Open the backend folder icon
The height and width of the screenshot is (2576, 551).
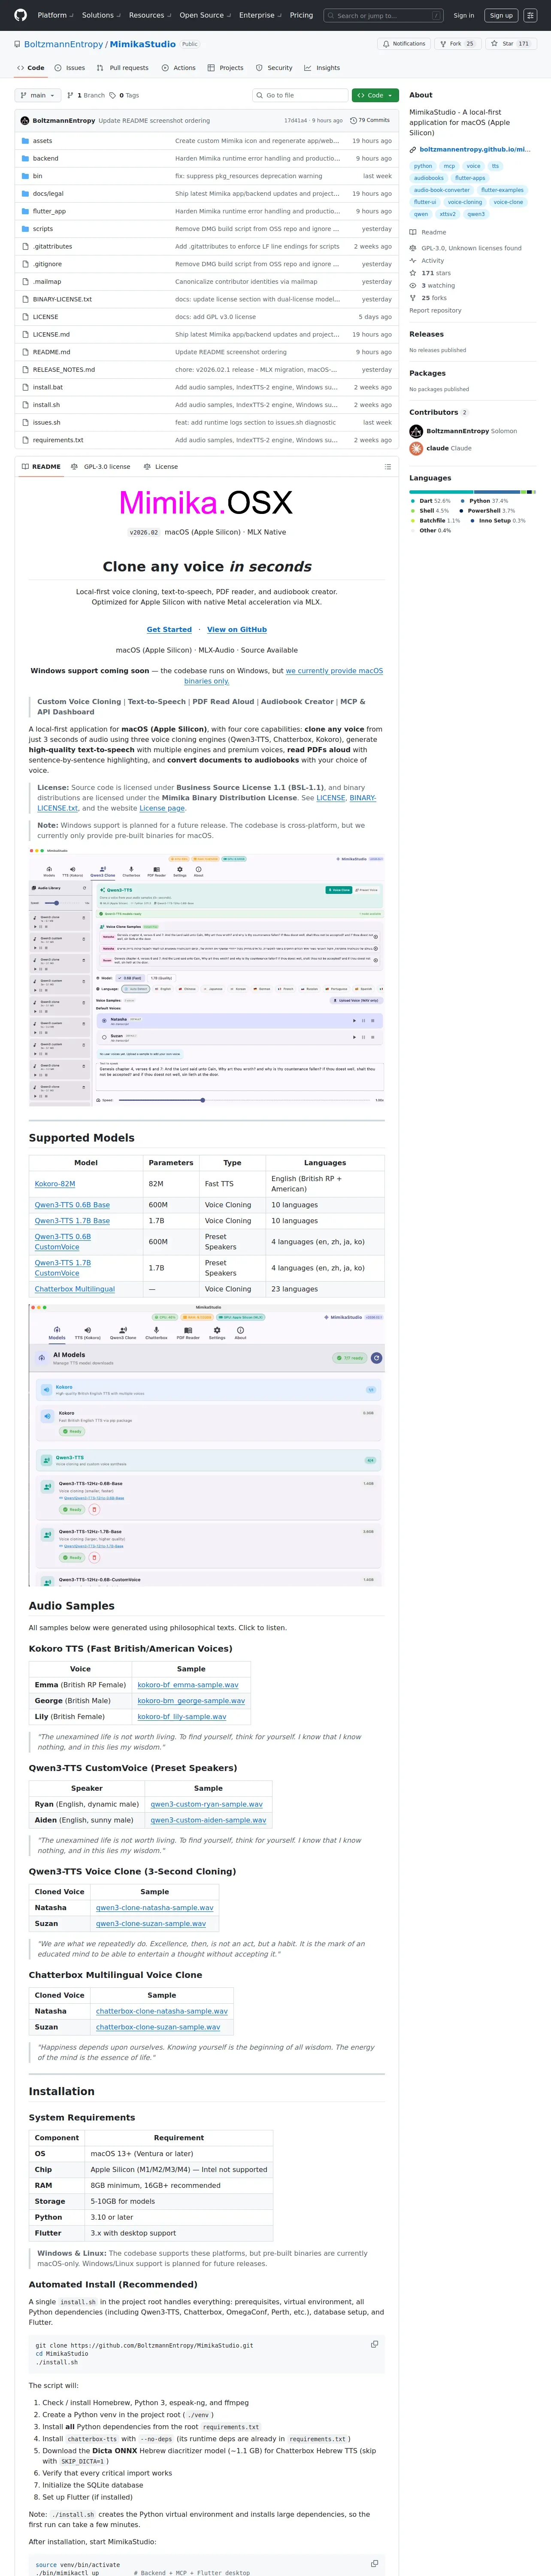pos(24,158)
